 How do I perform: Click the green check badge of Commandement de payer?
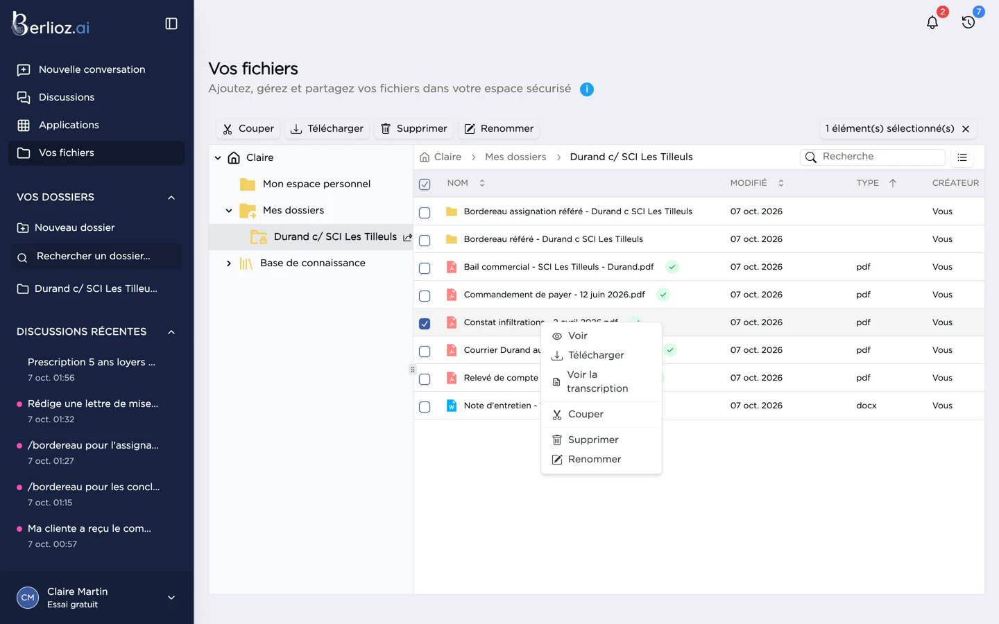tap(663, 295)
